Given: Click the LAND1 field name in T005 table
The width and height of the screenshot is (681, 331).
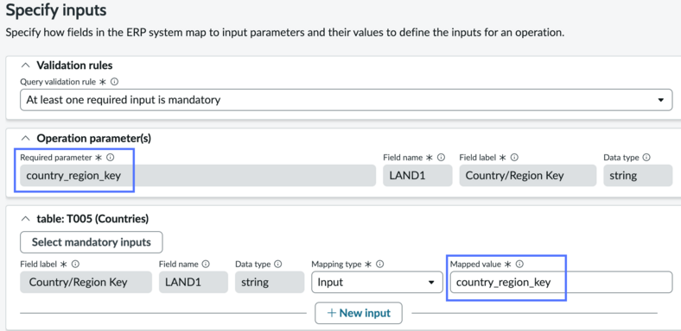Looking at the screenshot, I should point(194,283).
